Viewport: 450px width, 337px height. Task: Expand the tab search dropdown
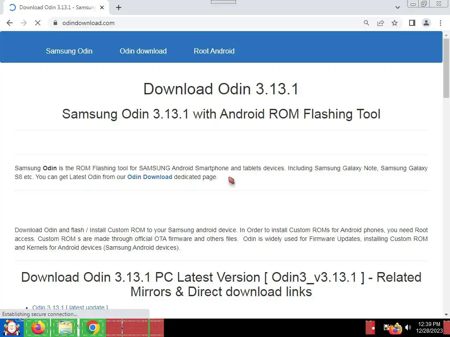(x=397, y=7)
